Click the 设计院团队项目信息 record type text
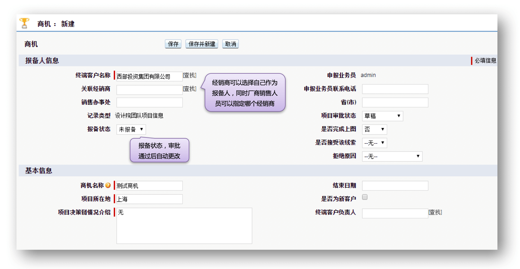 tap(139, 116)
